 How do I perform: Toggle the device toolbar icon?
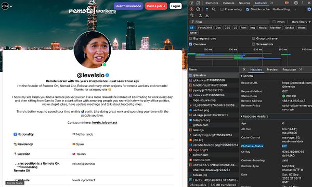click(x=198, y=3)
